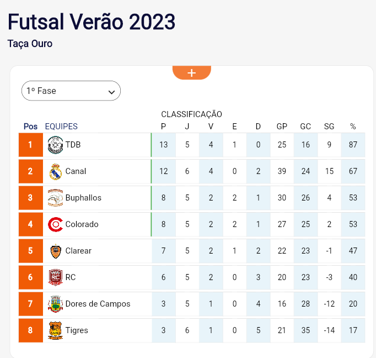The width and height of the screenshot is (376, 358).
Task: Click the GP column header
Action: [x=282, y=127]
